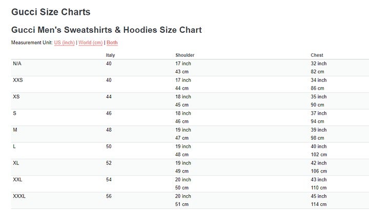The width and height of the screenshot is (369, 210).
Task: Choose the Both measurement units link
Action: [x=112, y=43]
